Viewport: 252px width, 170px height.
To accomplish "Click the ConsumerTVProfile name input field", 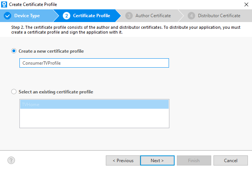I will [94, 63].
